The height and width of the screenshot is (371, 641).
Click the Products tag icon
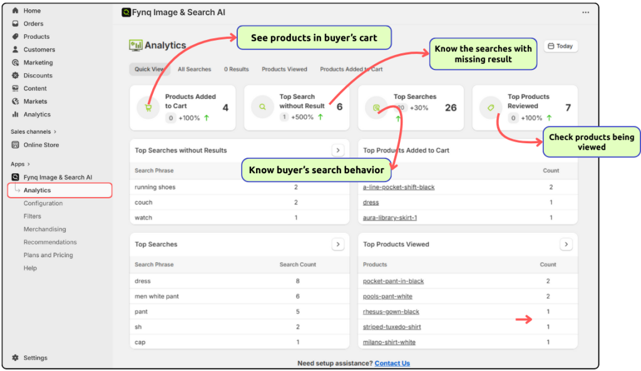(15, 36)
